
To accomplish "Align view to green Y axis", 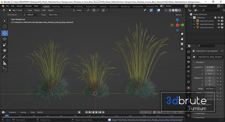I will click(183, 25).
